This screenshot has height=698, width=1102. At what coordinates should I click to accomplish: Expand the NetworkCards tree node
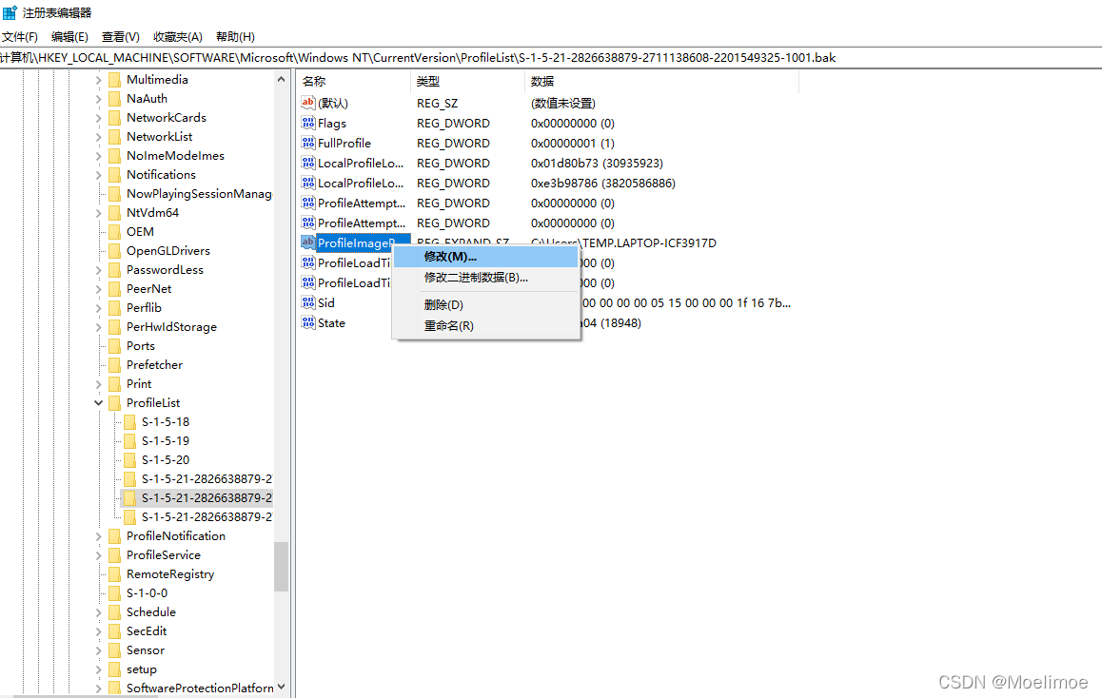[x=98, y=118]
